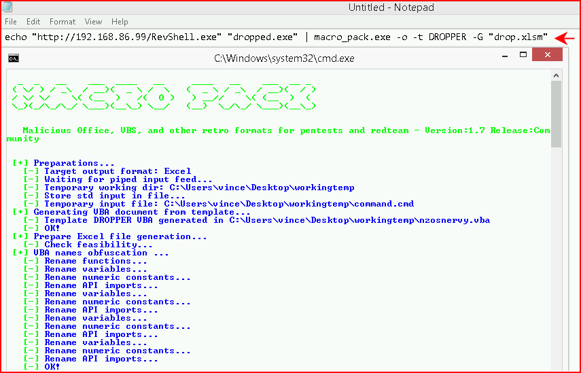Screen dimensions: 581x373
Task: Click 'Prepare Excel file generation...' line
Action: point(109,236)
